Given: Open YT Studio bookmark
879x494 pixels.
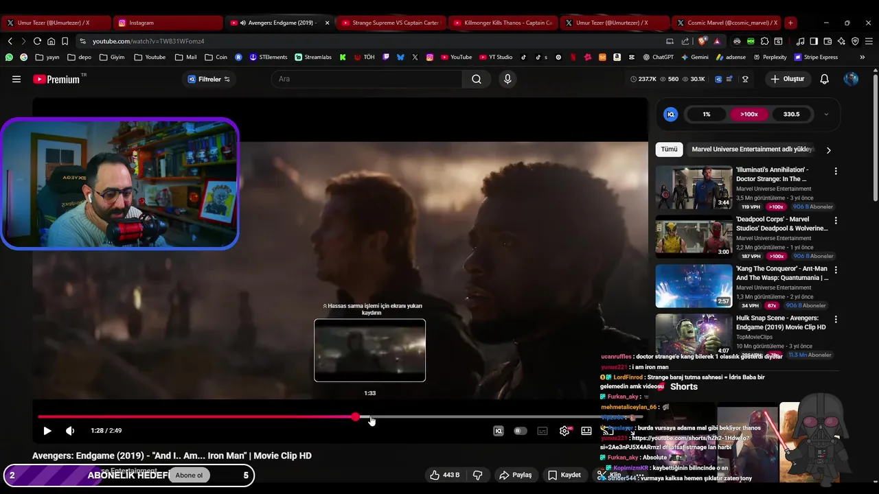Looking at the screenshot, I should [496, 57].
